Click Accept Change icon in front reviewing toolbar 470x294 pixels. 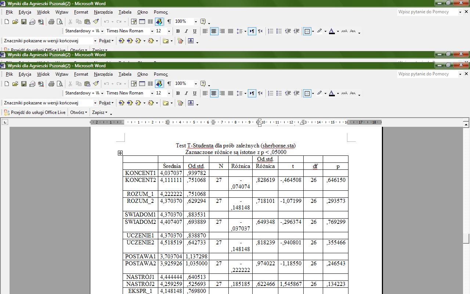tap(138, 103)
